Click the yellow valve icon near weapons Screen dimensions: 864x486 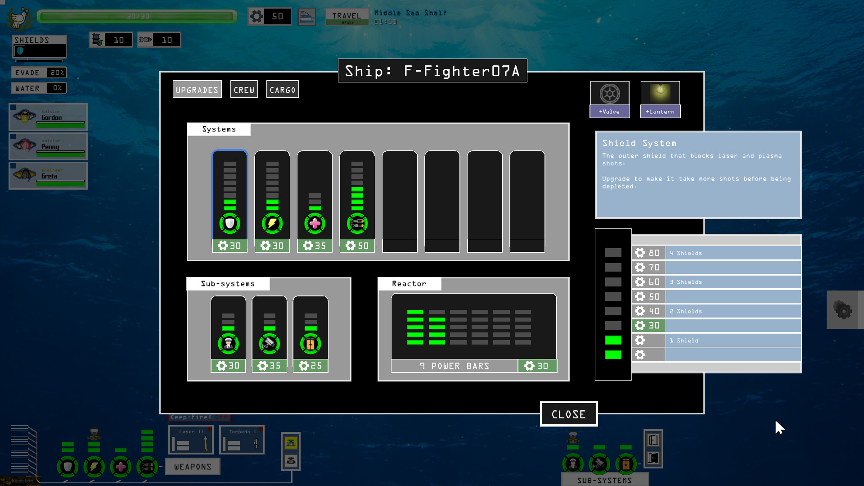tap(291, 443)
